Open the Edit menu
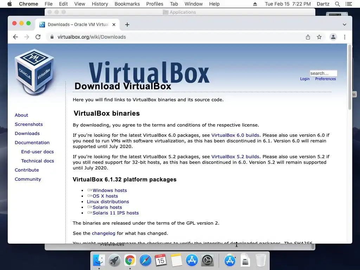This screenshot has width=360, height=270. (63, 4)
